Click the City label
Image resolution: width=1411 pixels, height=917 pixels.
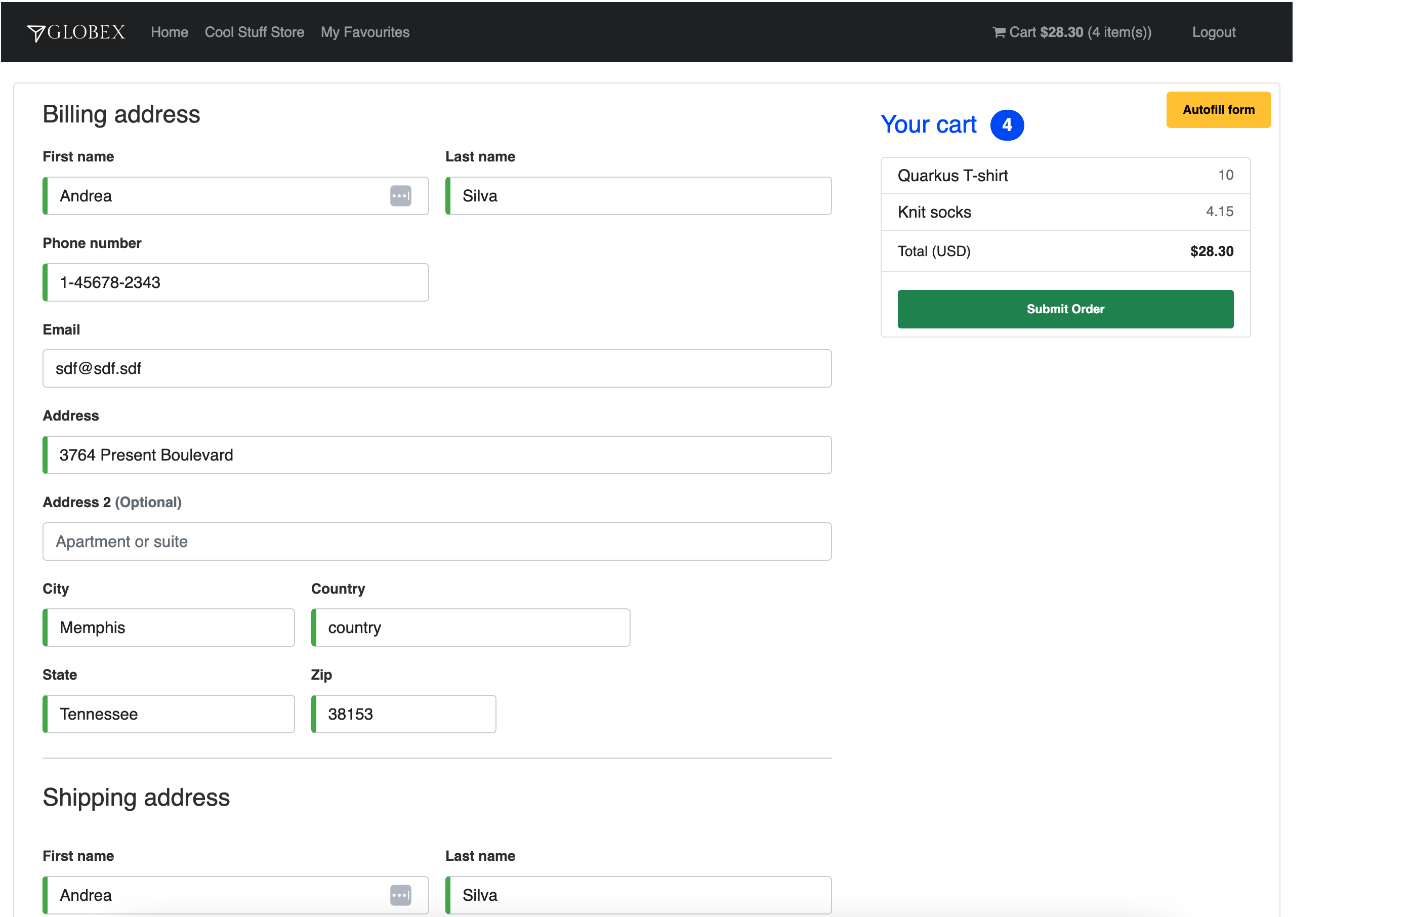(56, 589)
